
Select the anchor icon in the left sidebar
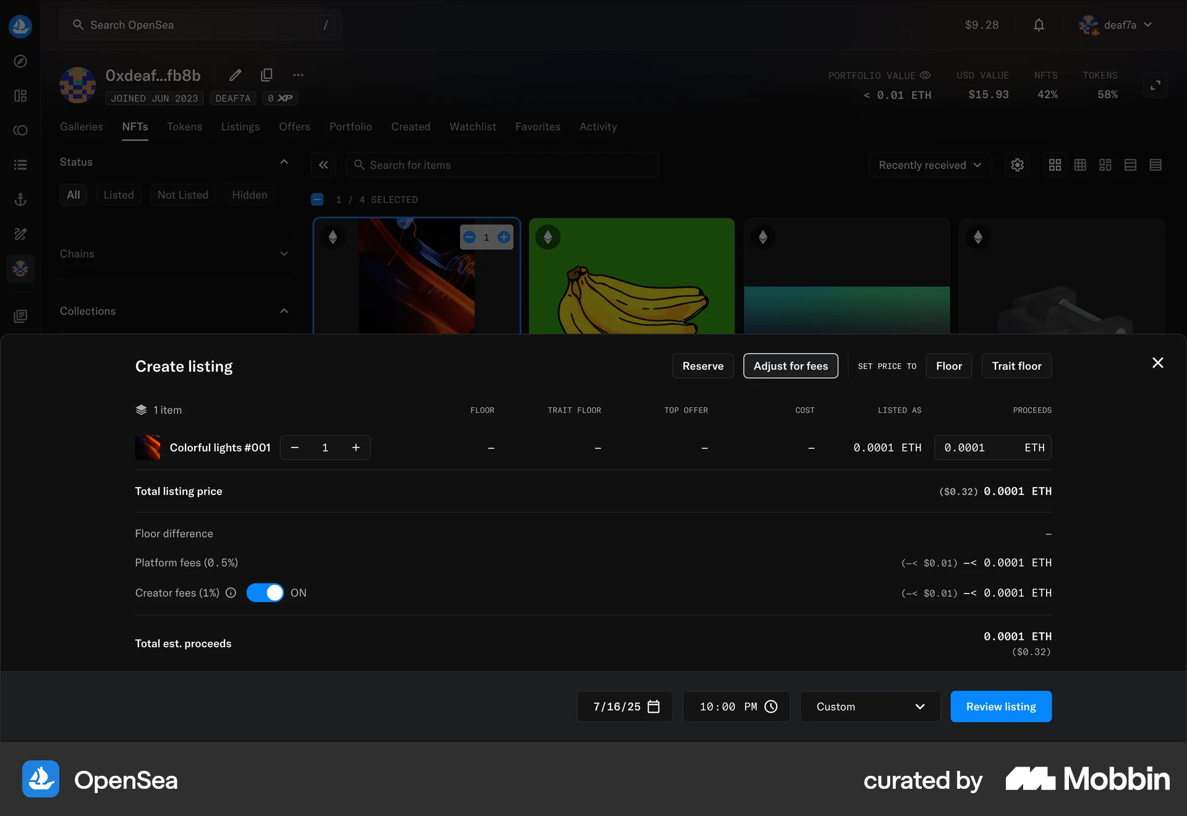click(x=20, y=199)
